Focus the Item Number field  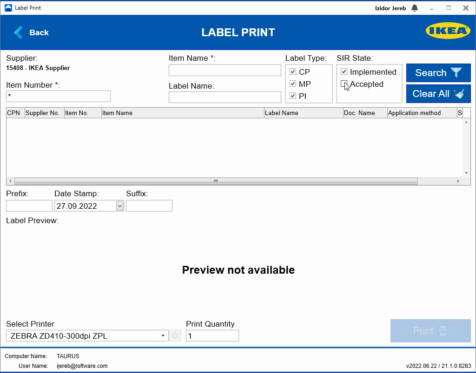pyautogui.click(x=58, y=96)
